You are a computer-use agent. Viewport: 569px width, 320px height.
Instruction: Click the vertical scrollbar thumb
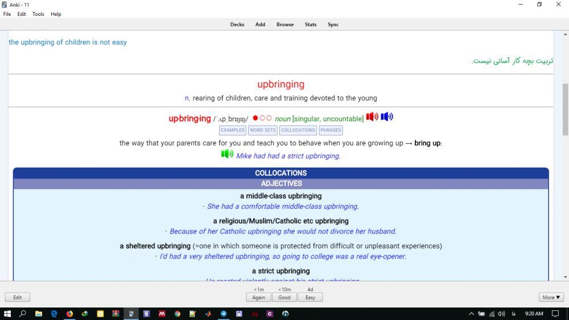566,110
